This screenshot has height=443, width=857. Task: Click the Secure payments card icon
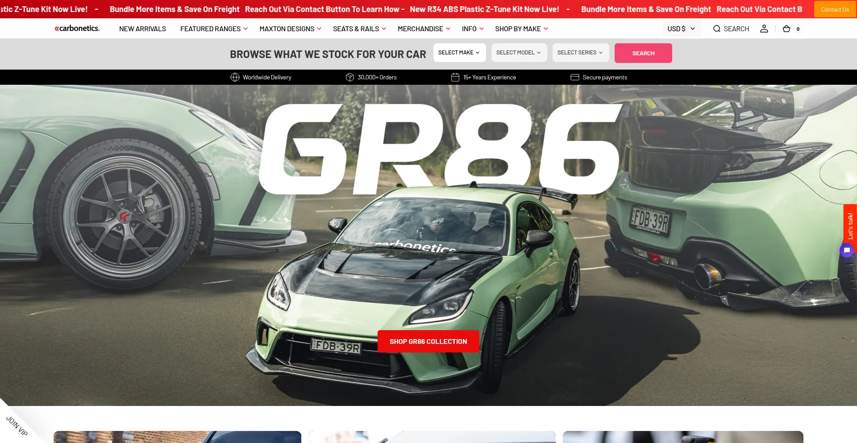[x=574, y=77]
